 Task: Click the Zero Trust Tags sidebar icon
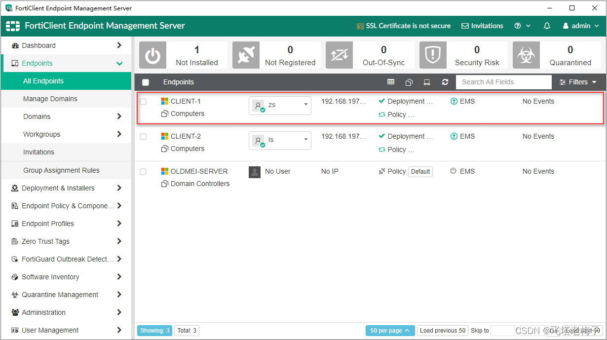click(x=15, y=241)
